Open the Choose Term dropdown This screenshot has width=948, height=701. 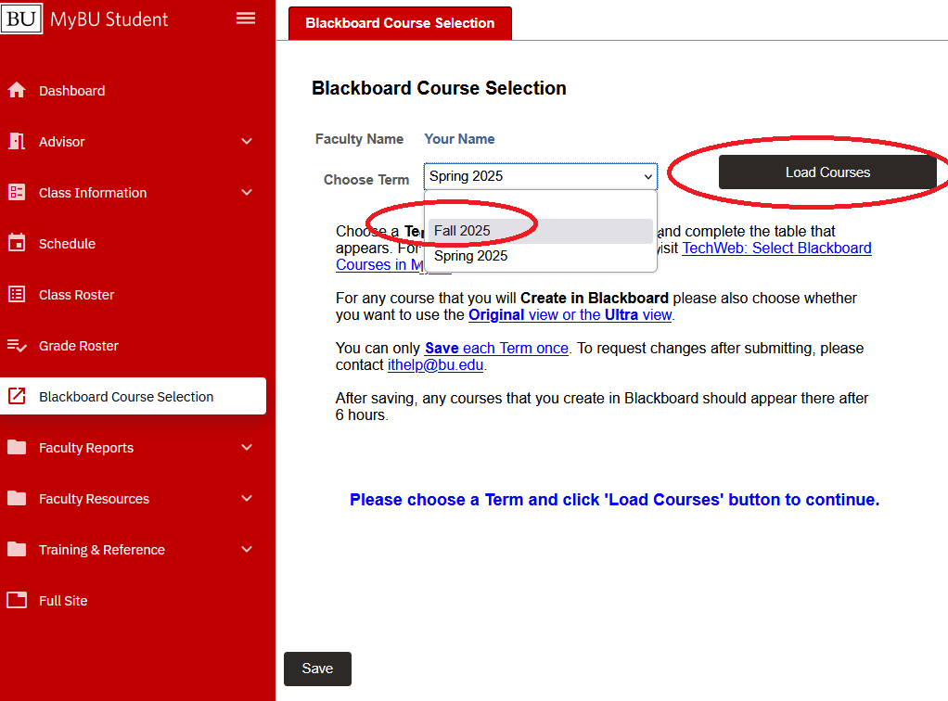coord(541,176)
